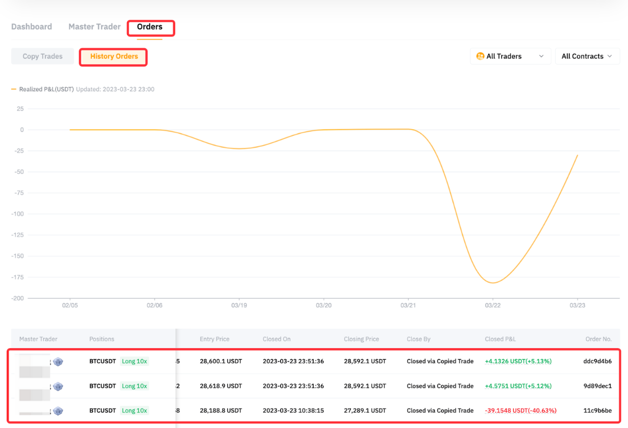The image size is (628, 428).
Task: Click order number ddc9d4b6
Action: click(597, 361)
